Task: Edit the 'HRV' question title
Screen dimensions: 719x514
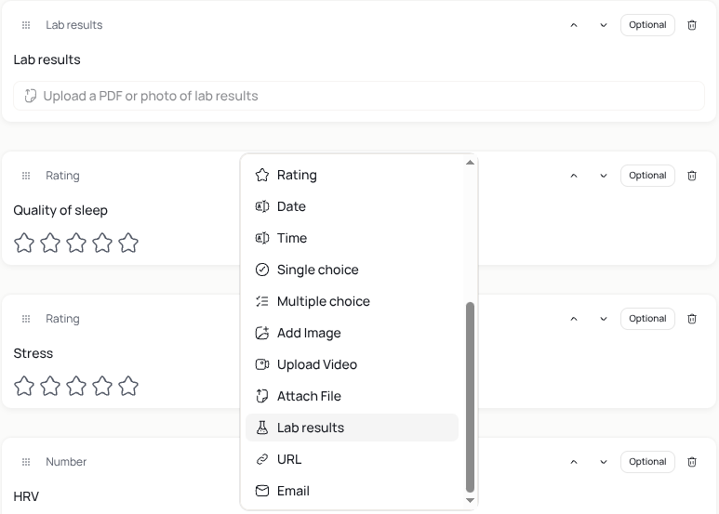Action: click(26, 496)
